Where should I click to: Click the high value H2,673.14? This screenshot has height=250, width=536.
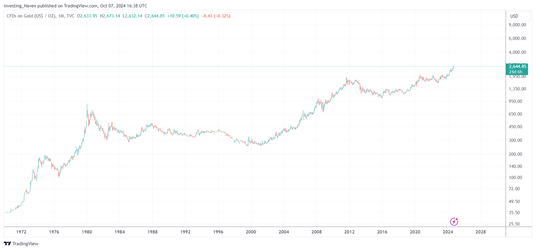(110, 16)
